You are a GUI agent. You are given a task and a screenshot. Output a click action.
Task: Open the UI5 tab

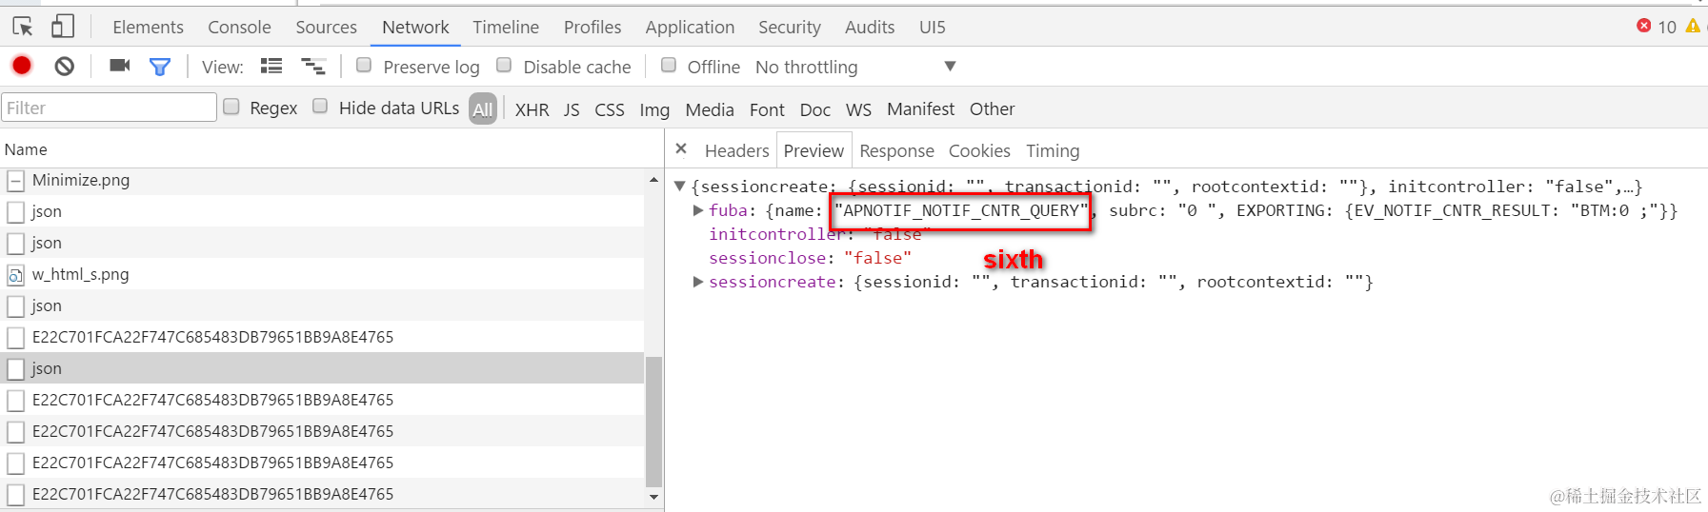click(x=933, y=28)
